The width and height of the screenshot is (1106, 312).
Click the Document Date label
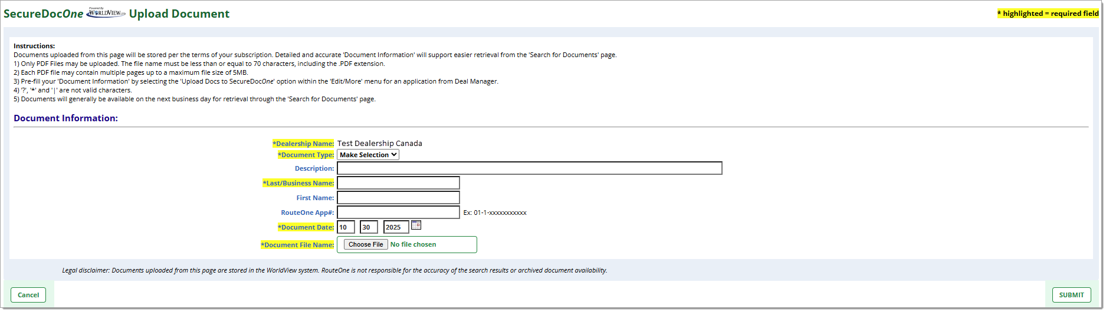[306, 227]
